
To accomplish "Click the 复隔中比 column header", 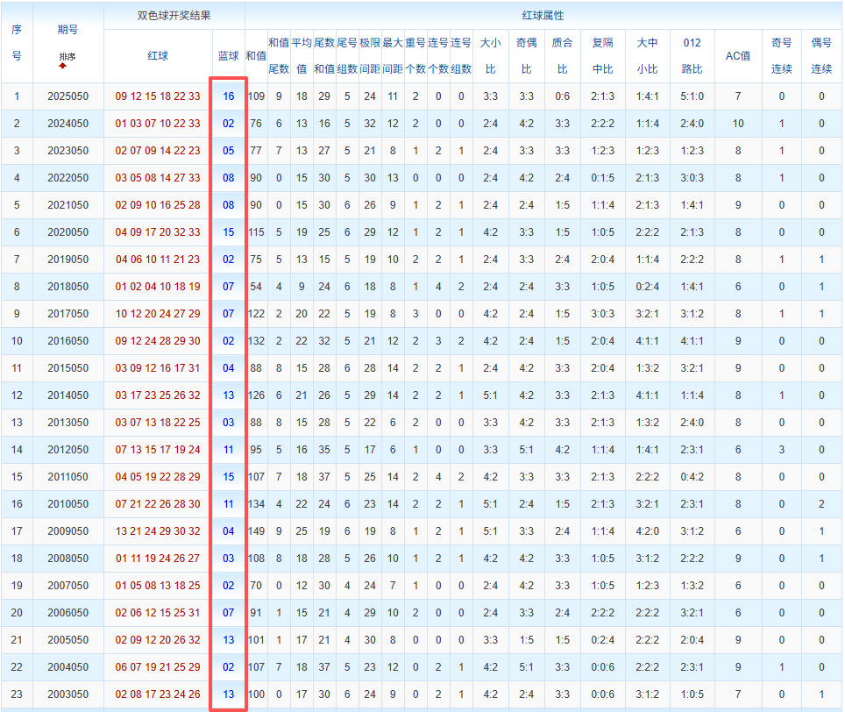I will point(602,55).
